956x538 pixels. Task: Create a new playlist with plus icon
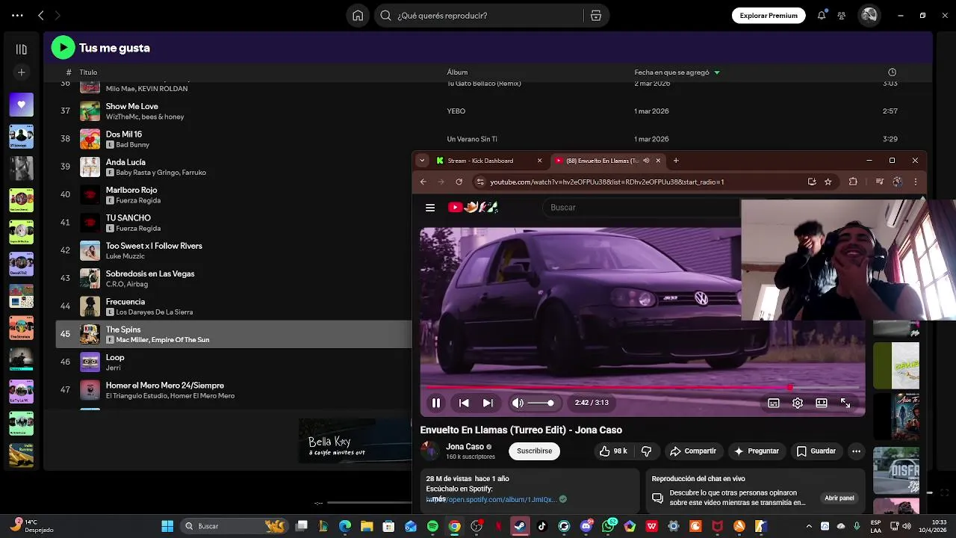(21, 72)
